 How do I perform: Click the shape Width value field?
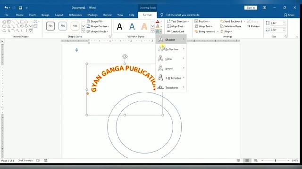point(276,30)
